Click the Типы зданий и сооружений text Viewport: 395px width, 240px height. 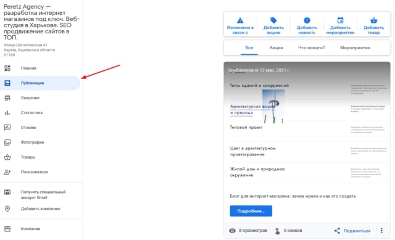(x=259, y=86)
